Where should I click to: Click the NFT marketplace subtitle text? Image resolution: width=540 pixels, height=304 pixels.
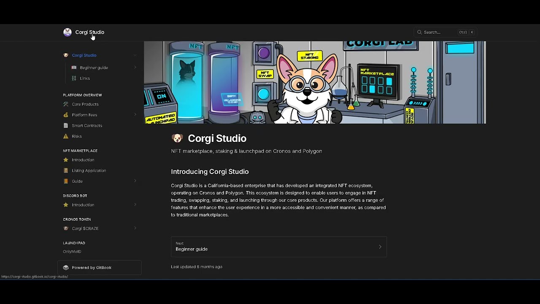point(246,151)
